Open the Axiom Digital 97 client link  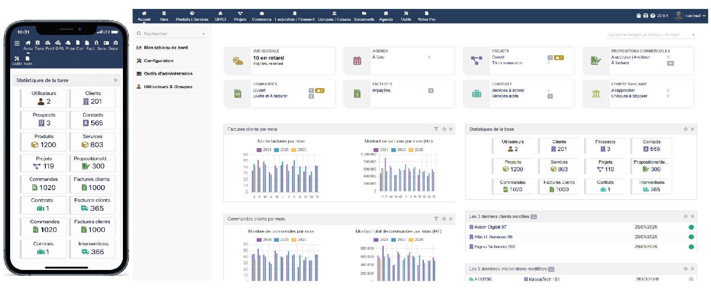coord(490,227)
